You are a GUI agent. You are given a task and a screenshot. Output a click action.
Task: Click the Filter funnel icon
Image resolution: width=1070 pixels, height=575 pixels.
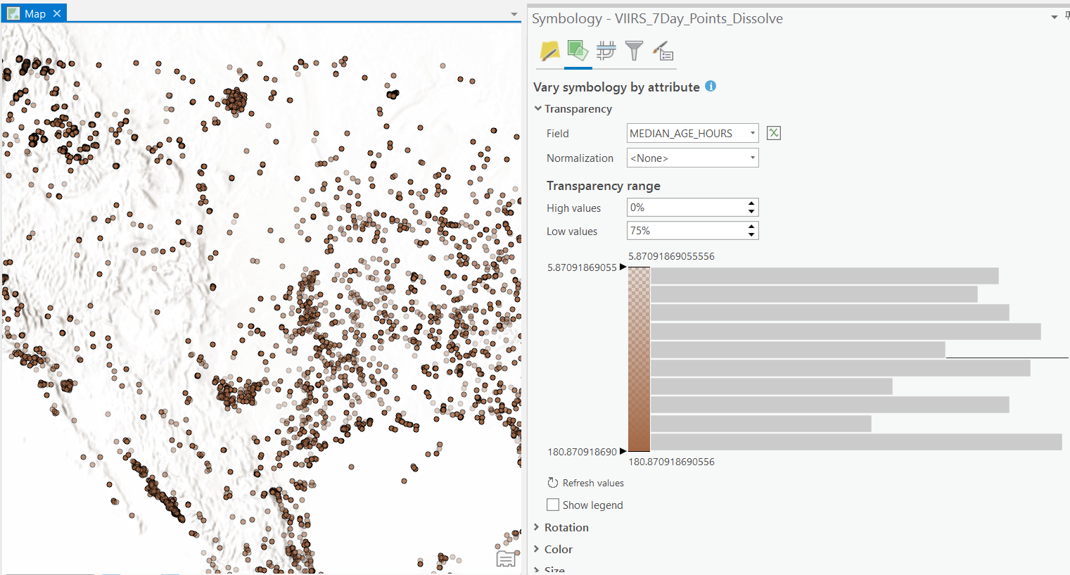[634, 50]
